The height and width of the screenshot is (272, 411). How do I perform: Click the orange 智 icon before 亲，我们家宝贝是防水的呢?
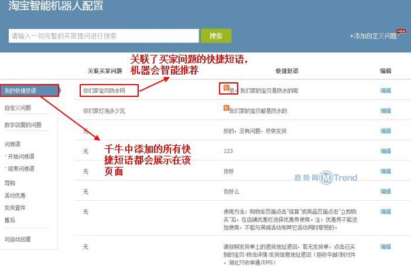(x=225, y=88)
